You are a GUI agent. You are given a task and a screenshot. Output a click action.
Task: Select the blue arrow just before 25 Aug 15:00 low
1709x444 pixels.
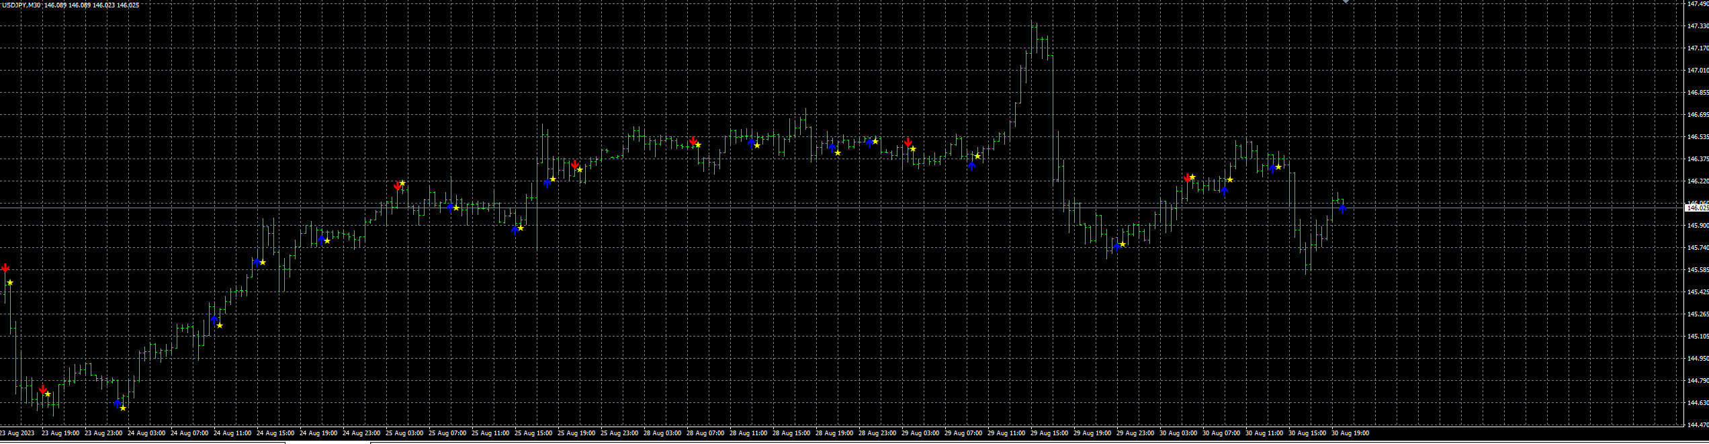[x=515, y=230]
